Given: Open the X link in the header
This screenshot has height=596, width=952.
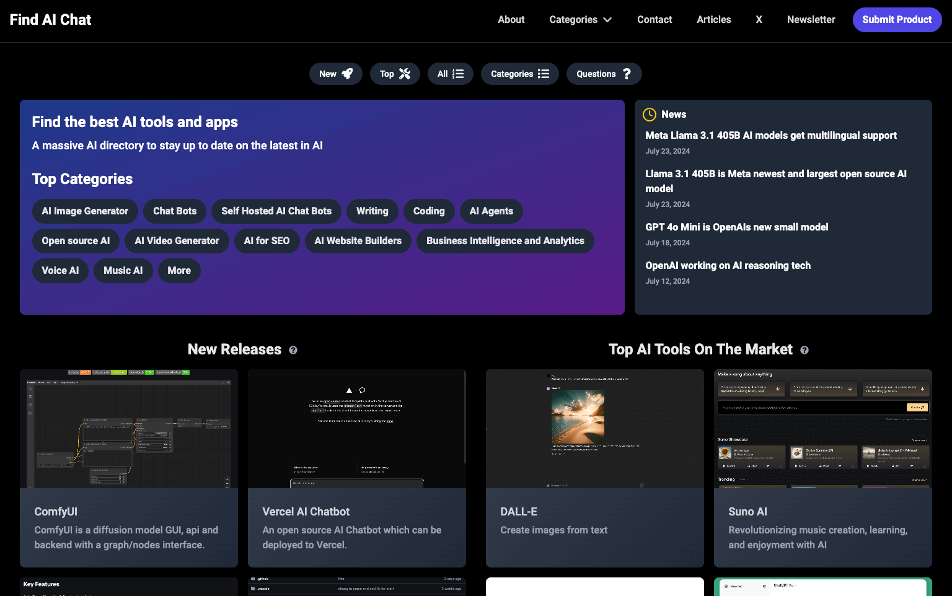Looking at the screenshot, I should tap(759, 20).
